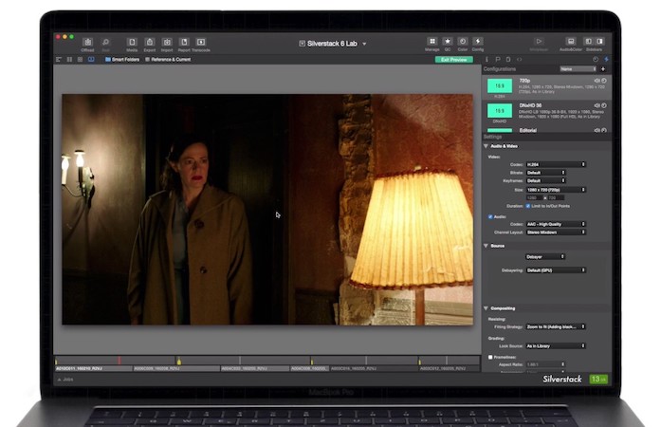The height and width of the screenshot is (427, 661).
Task: Collapse the Compositing section
Action: click(487, 308)
